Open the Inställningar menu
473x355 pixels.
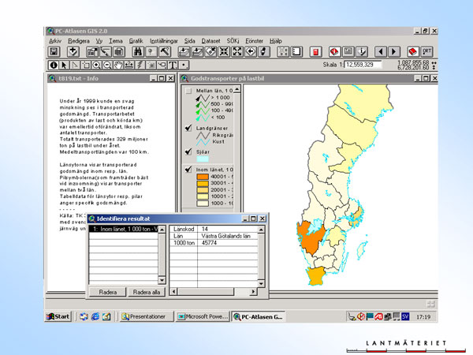[x=165, y=39]
